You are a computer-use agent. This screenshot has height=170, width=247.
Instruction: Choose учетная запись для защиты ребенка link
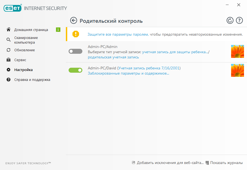coord(175,52)
